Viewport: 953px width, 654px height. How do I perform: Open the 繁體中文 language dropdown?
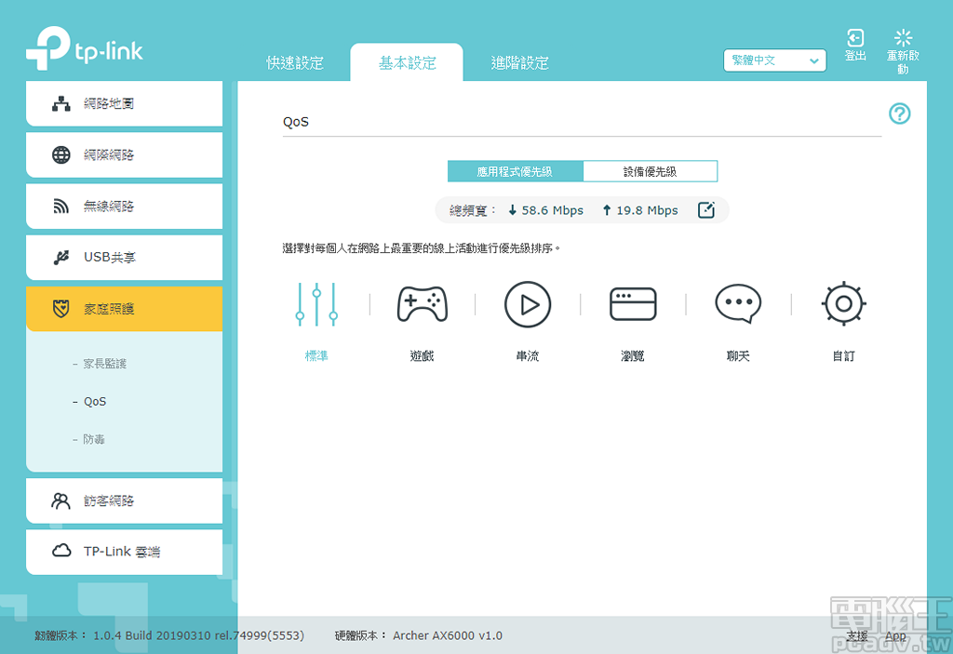point(774,60)
